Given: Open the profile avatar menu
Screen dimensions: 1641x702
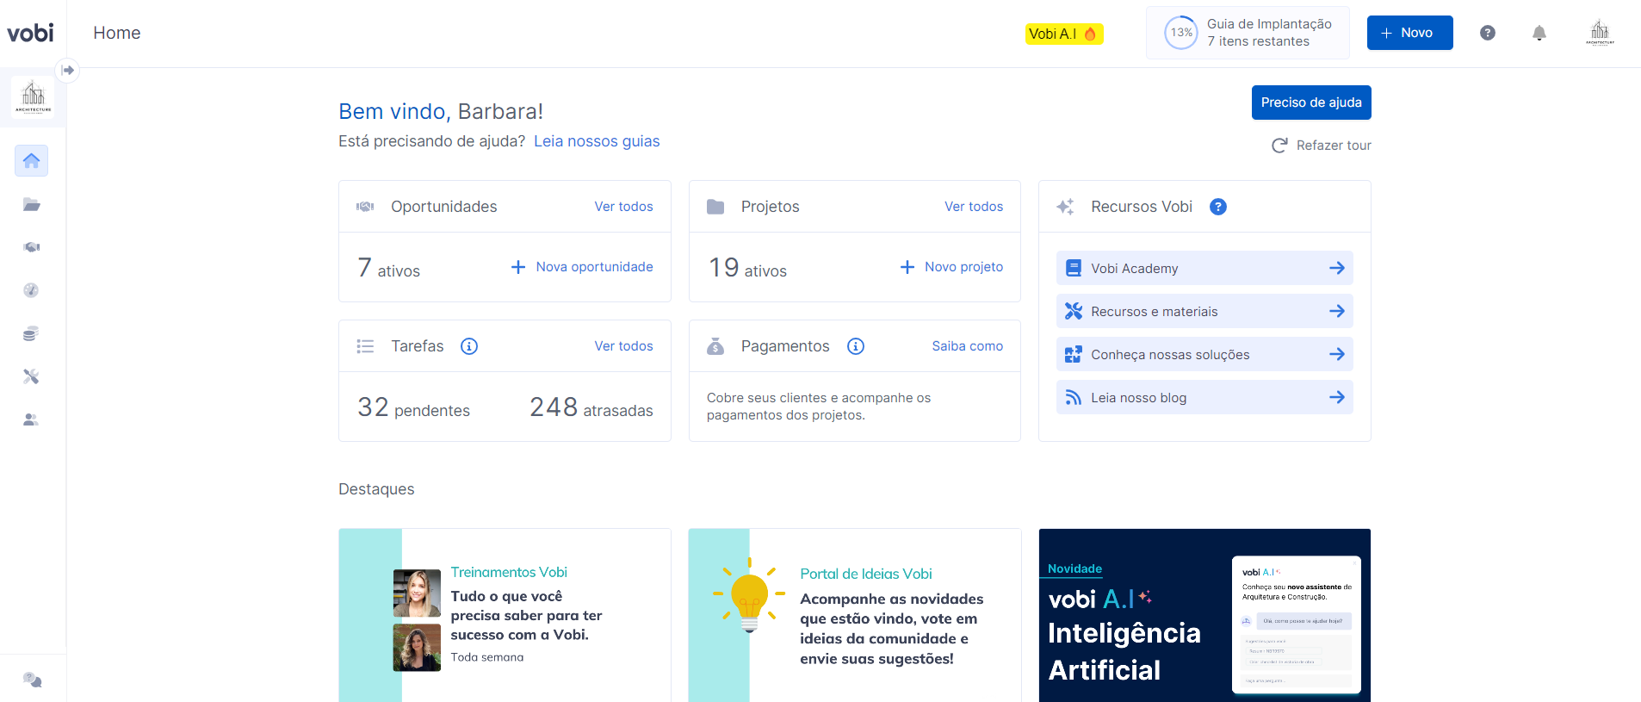Looking at the screenshot, I should [1600, 33].
